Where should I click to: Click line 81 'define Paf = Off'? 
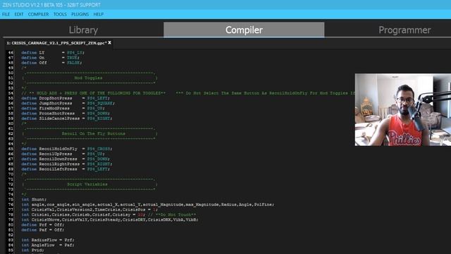(43, 230)
